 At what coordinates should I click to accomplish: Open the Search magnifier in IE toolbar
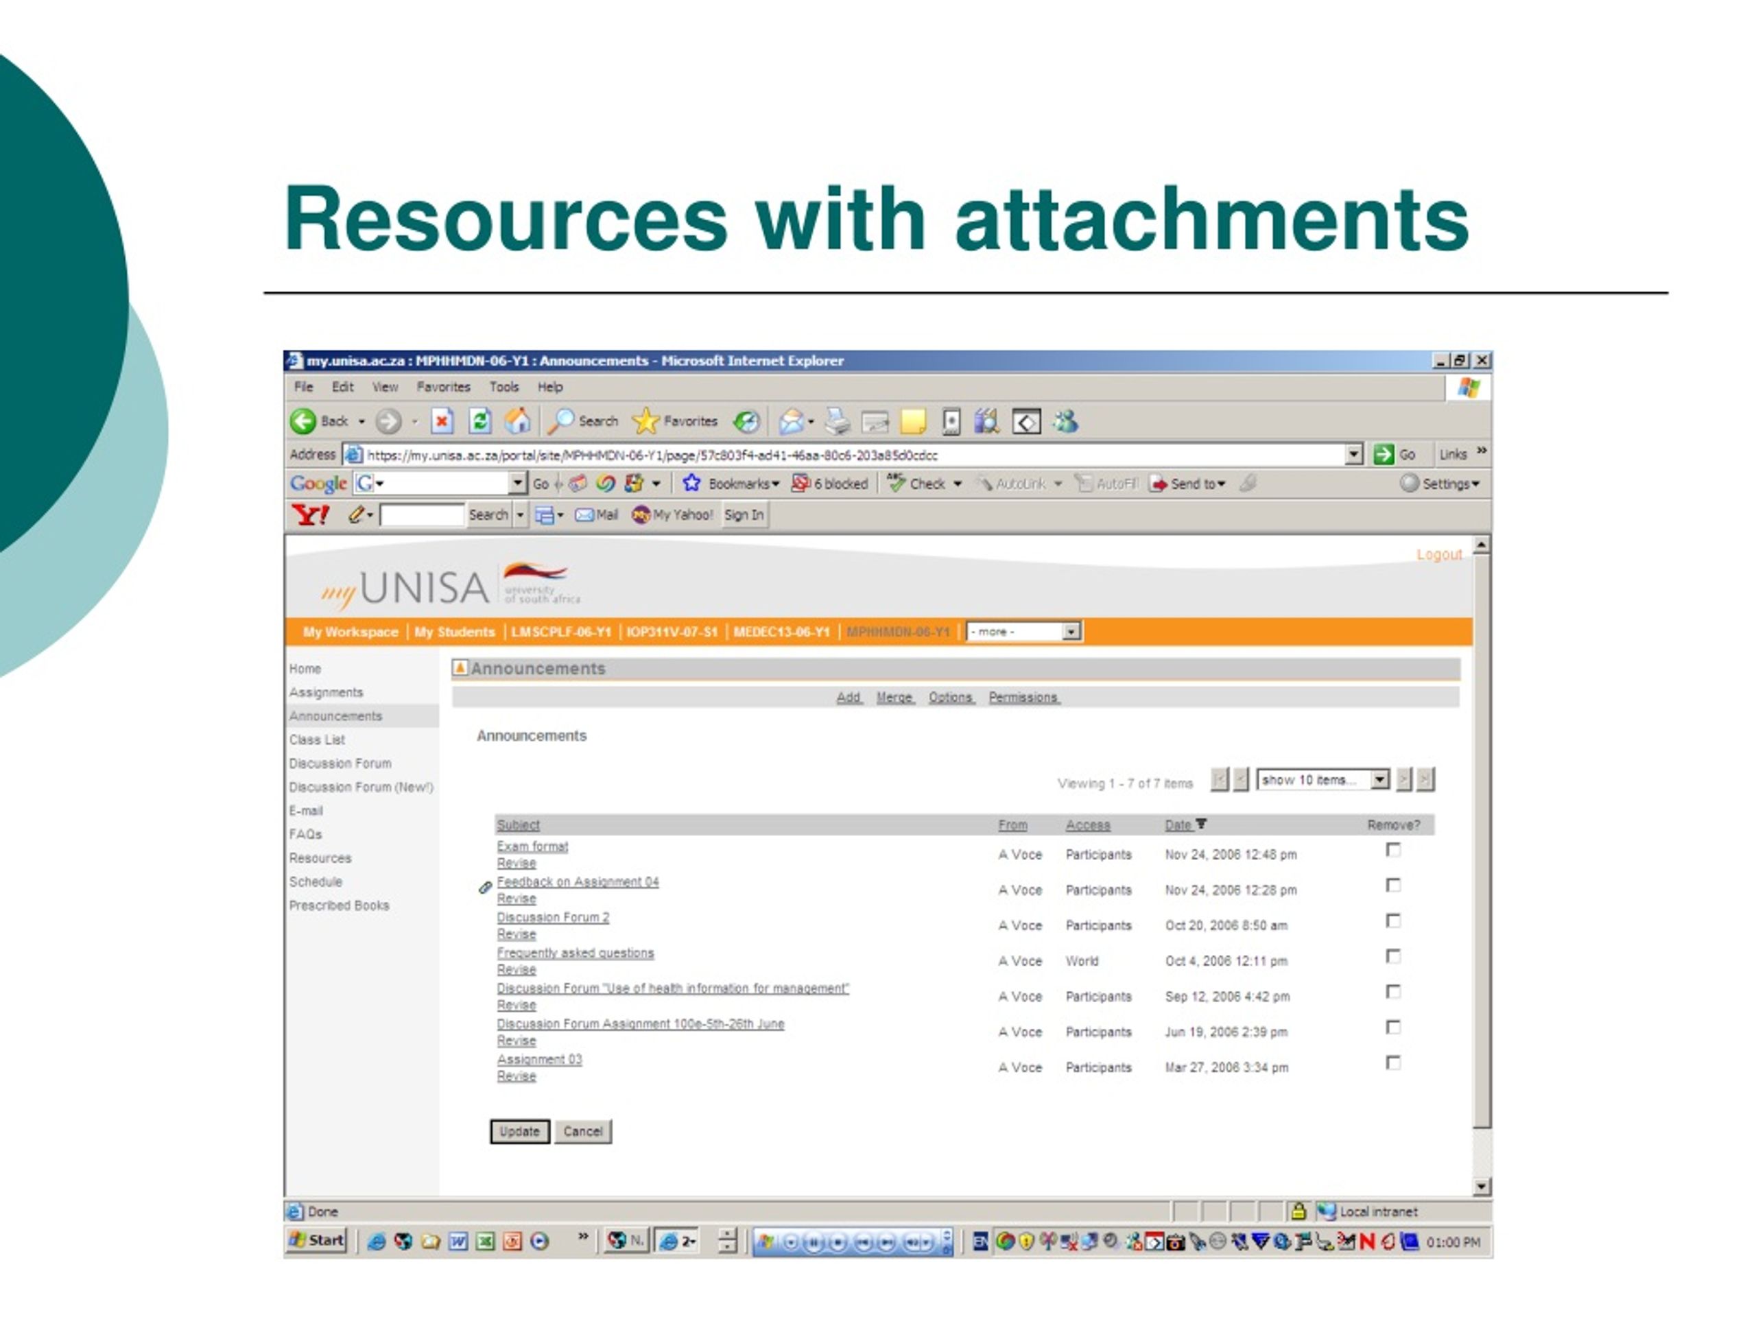point(560,420)
